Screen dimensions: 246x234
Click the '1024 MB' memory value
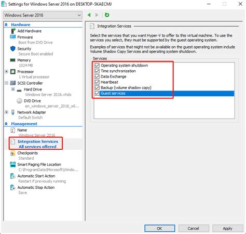[26, 66]
